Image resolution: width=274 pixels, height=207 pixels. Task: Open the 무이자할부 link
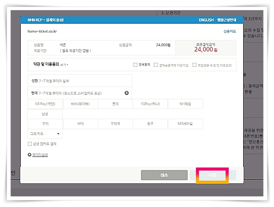click(40, 155)
